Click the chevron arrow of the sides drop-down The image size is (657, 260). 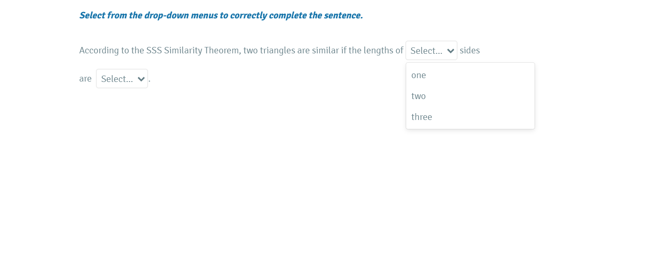(x=450, y=51)
